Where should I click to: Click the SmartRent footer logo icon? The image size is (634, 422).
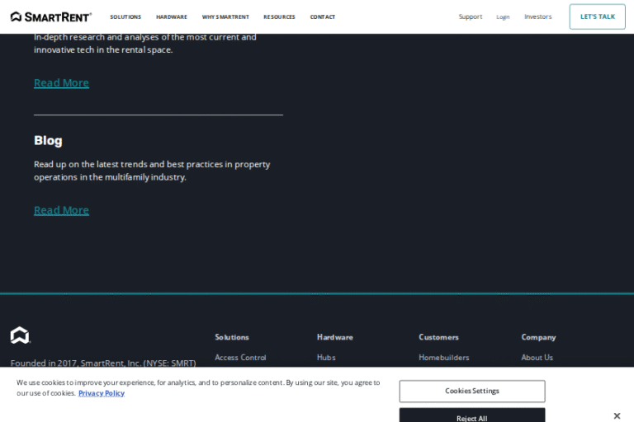(20, 335)
